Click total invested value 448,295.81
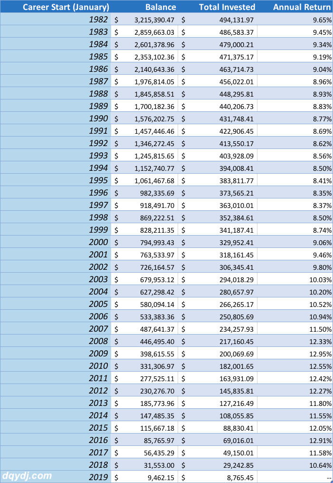 [218, 94]
